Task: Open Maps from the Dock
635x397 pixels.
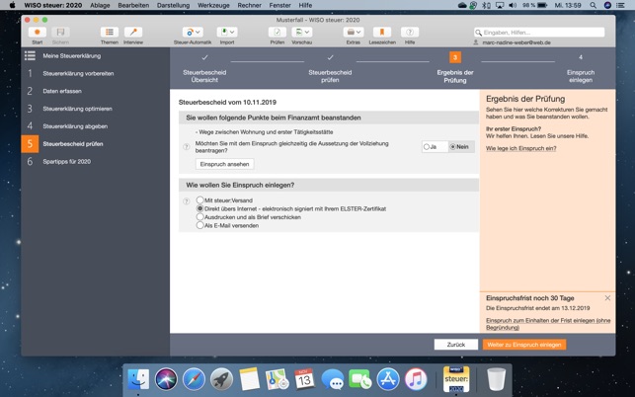Action: coord(277,379)
